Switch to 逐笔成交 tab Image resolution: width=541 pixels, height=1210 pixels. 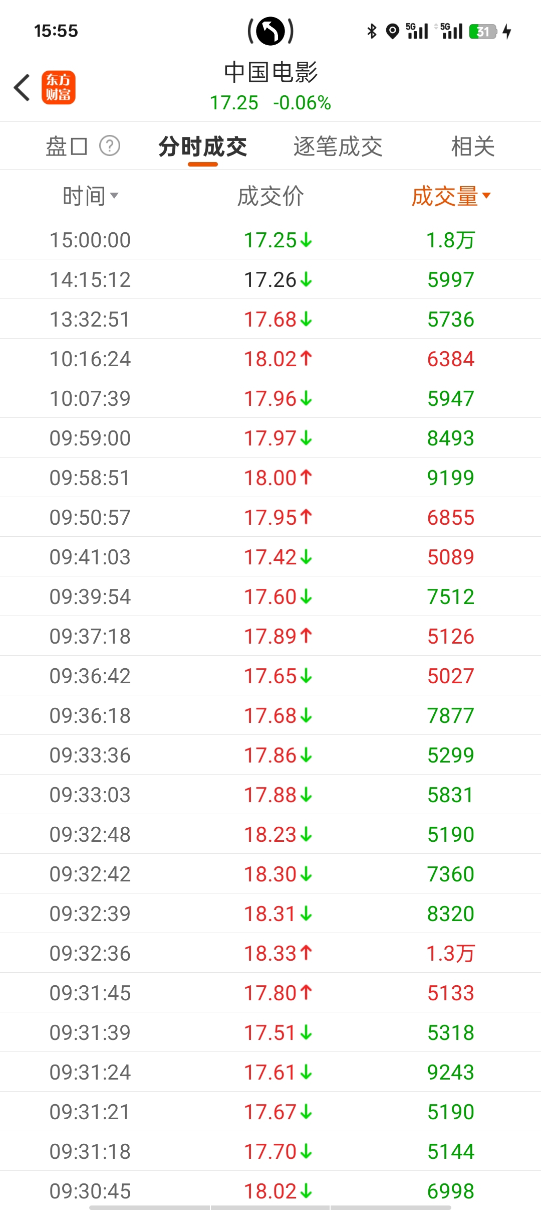(x=338, y=146)
